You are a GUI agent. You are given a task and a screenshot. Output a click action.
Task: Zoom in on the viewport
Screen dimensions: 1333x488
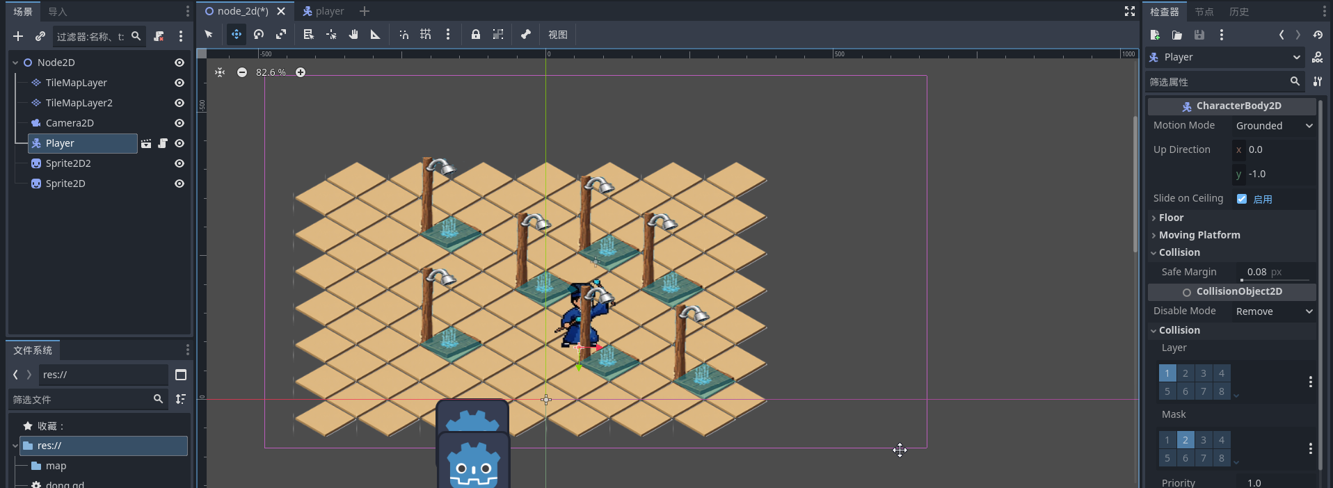(x=301, y=72)
